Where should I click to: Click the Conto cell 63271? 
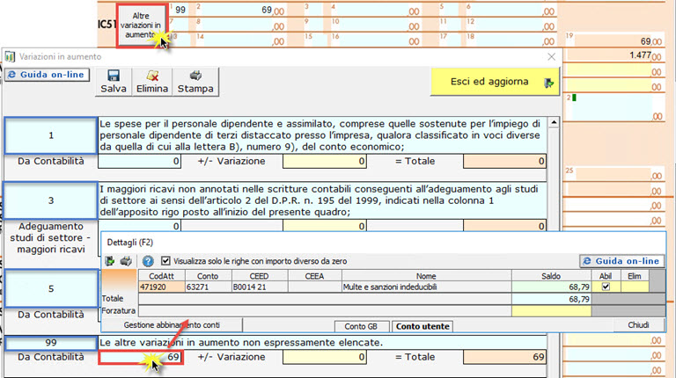tap(209, 287)
